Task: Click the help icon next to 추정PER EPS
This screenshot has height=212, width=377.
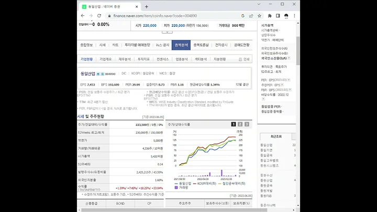Action: click(x=282, y=85)
